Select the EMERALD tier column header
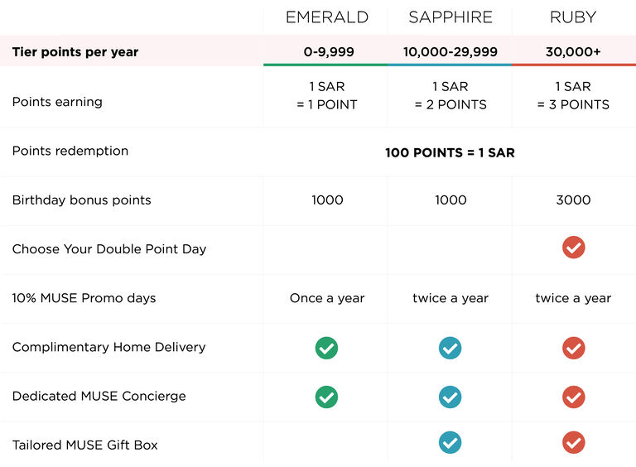This screenshot has height=467, width=636. (327, 17)
